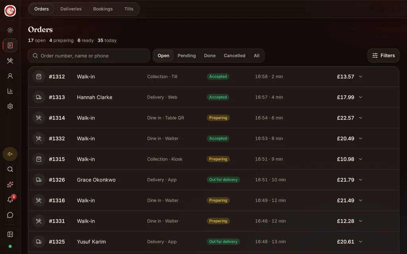This screenshot has width=407, height=254.
Task: Expand order #1315 row chevron
Action: tap(360, 159)
